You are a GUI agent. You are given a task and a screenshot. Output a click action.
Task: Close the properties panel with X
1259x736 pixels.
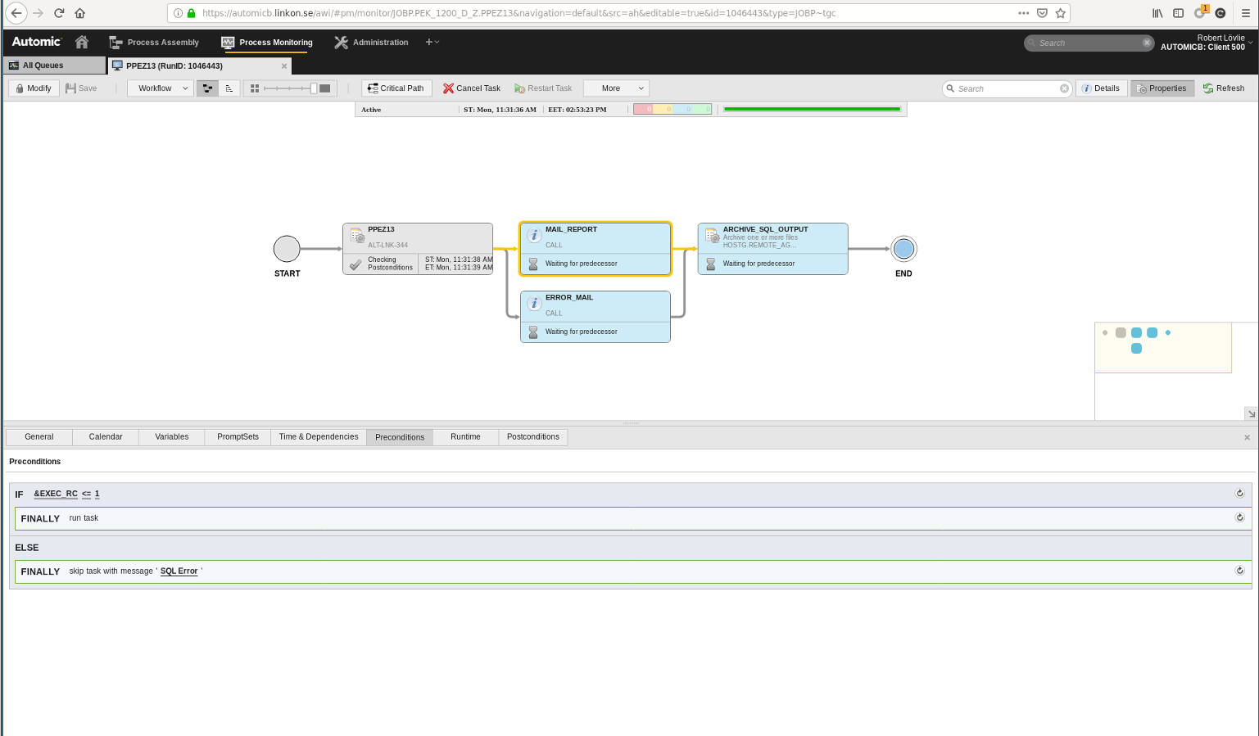(x=1247, y=437)
